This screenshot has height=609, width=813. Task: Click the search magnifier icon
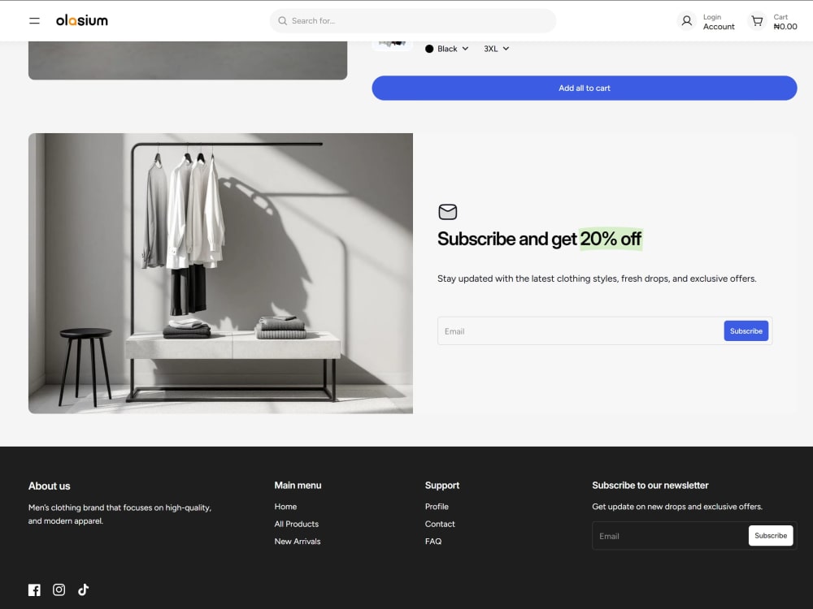pyautogui.click(x=283, y=21)
